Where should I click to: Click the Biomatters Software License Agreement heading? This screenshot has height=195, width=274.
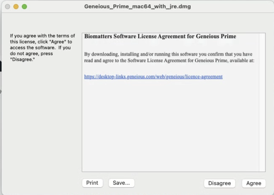click(x=160, y=36)
